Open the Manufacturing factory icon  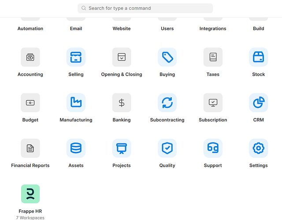[x=76, y=103]
